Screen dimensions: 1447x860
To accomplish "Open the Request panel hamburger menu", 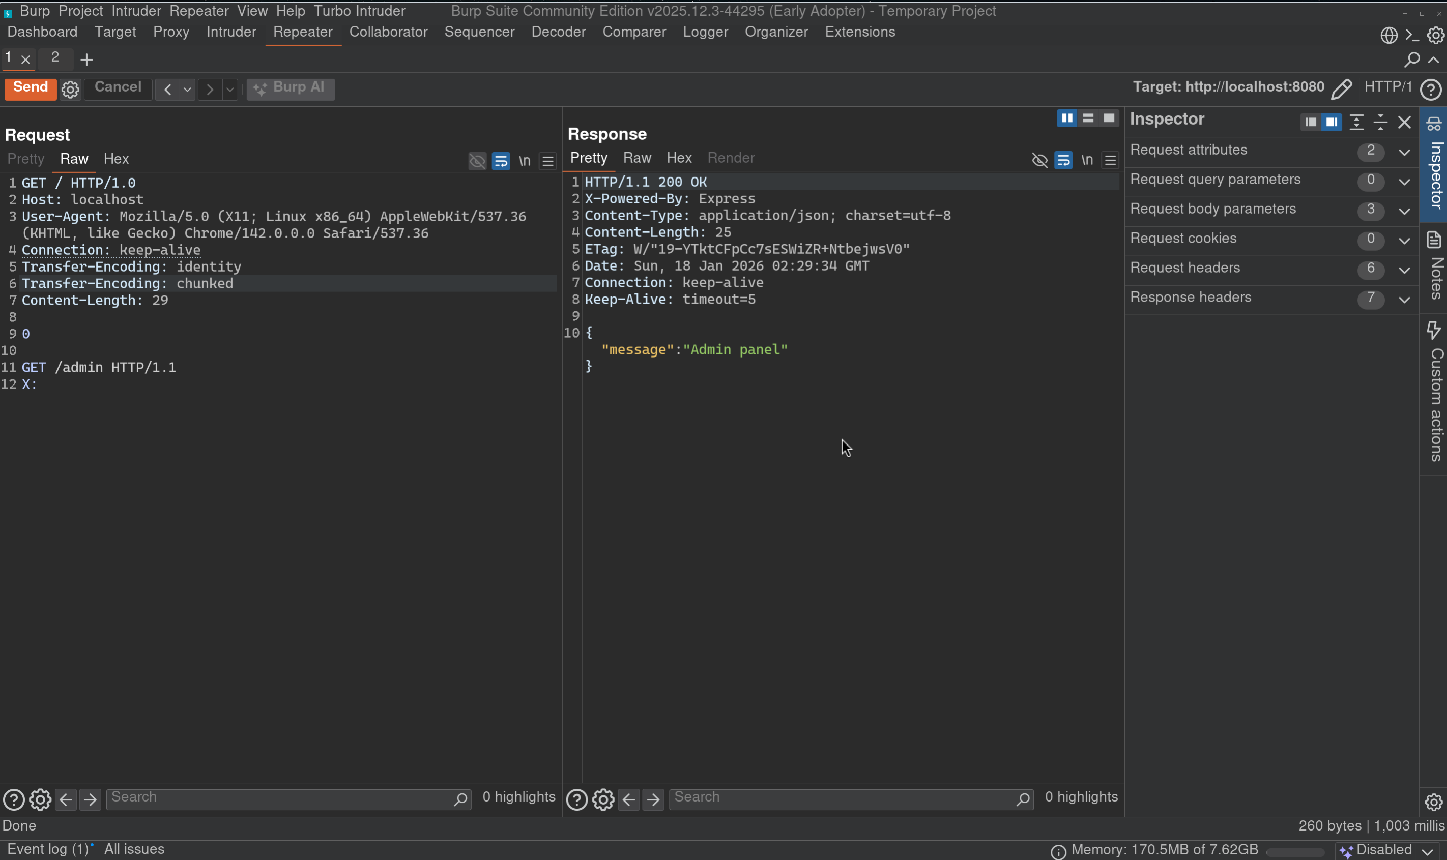I will pos(546,161).
